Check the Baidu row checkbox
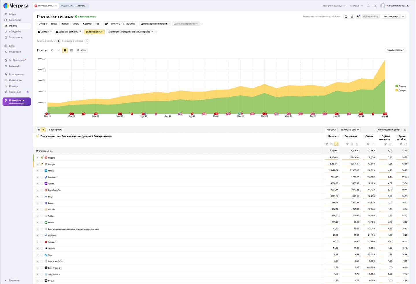Screen dimensions: 416x284 point(42,203)
